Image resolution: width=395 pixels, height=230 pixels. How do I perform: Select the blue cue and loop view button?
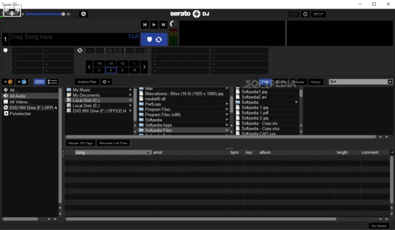154,39
